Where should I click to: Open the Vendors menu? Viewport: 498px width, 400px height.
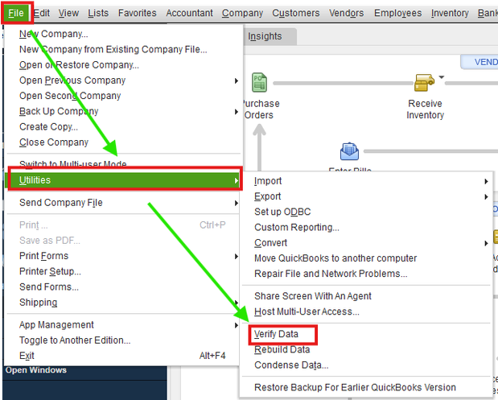[346, 13]
